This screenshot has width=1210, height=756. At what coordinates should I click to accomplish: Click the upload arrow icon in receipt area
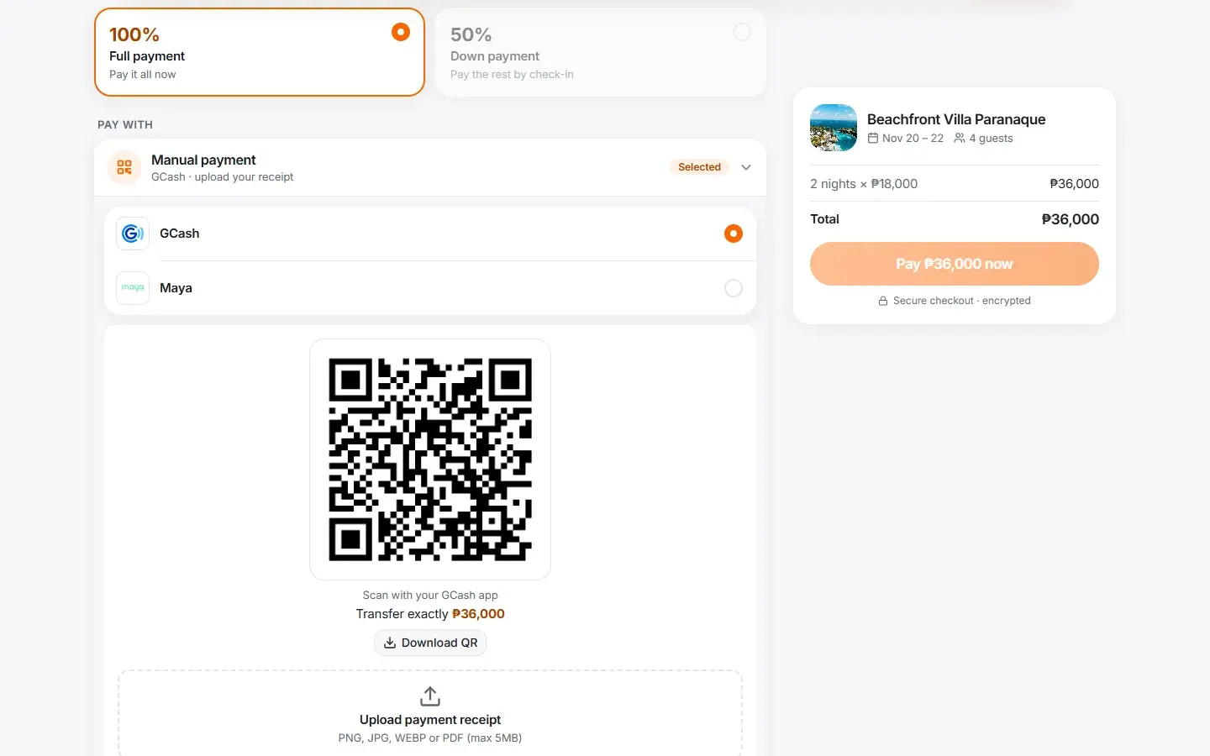point(430,696)
